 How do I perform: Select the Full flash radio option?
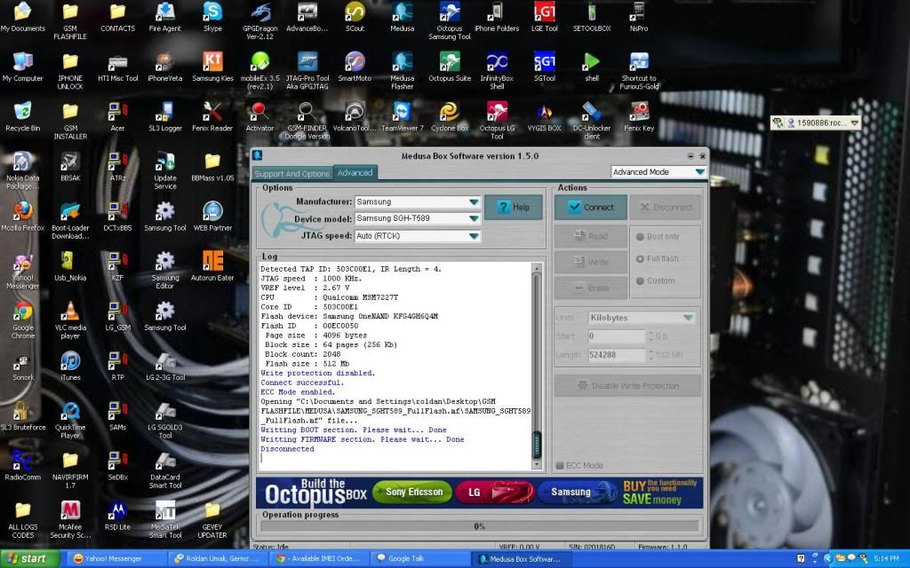[657, 258]
